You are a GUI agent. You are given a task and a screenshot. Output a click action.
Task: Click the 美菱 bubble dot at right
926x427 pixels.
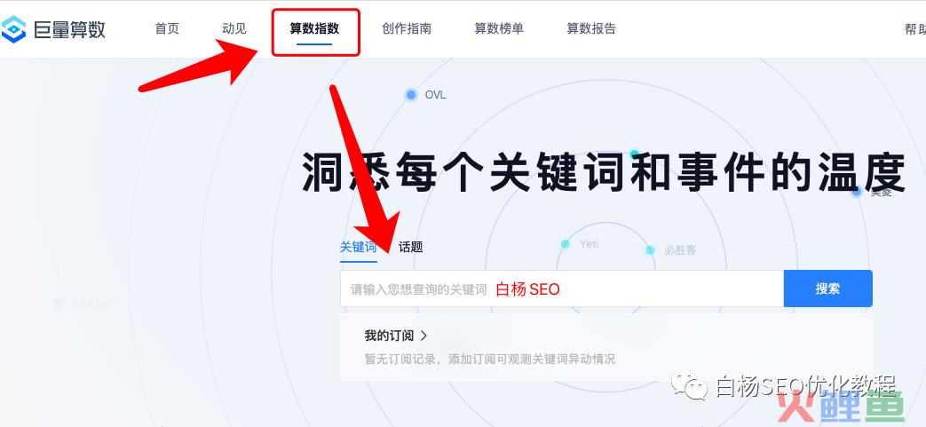[x=857, y=192]
